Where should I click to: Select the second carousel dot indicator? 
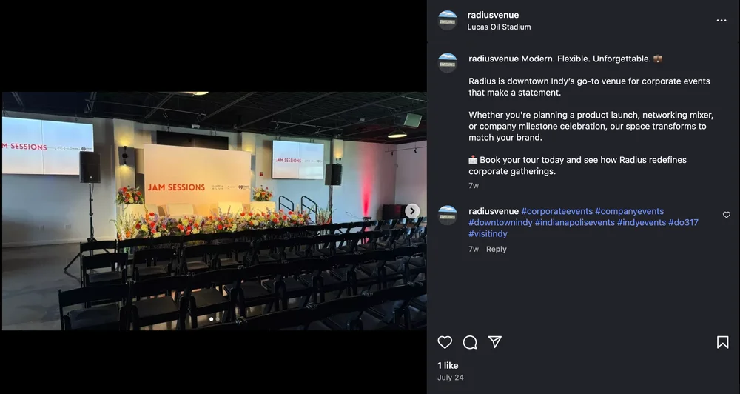(x=217, y=319)
